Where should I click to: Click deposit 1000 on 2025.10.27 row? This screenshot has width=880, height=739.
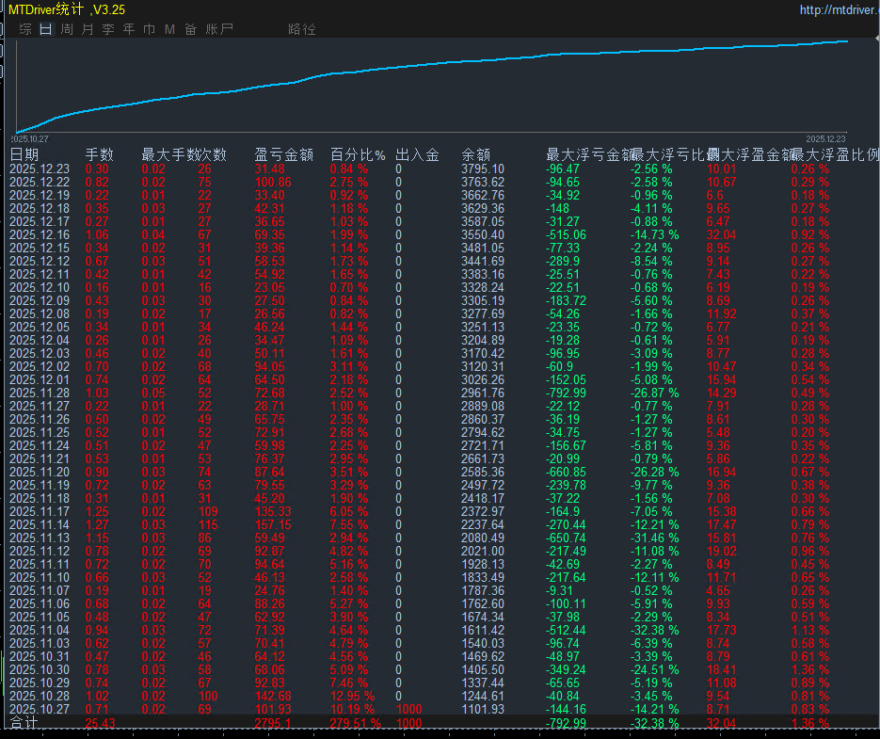[408, 709]
